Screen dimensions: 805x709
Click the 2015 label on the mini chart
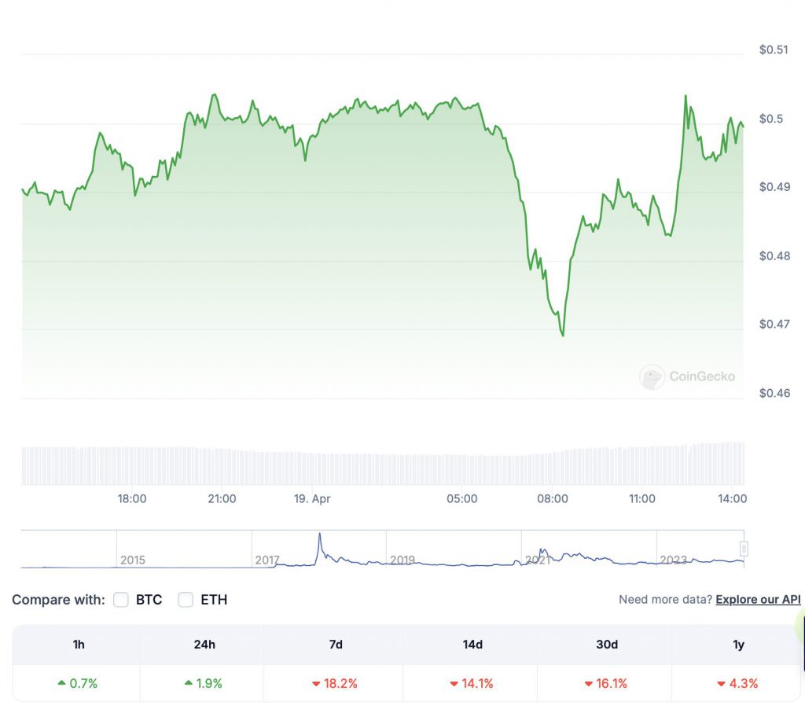coord(133,560)
